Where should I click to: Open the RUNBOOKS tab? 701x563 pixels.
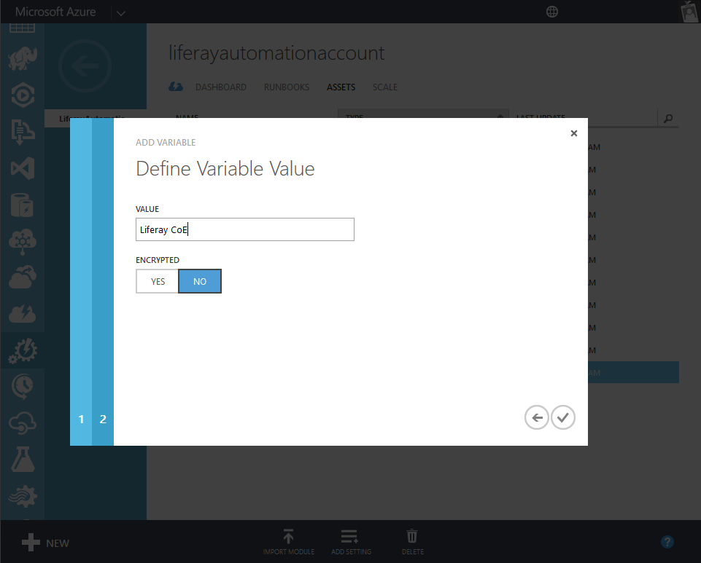pos(286,87)
